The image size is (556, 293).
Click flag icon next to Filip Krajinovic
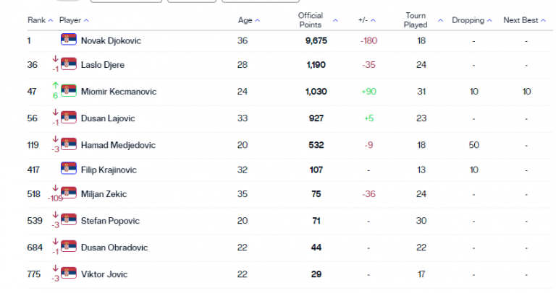point(69,169)
